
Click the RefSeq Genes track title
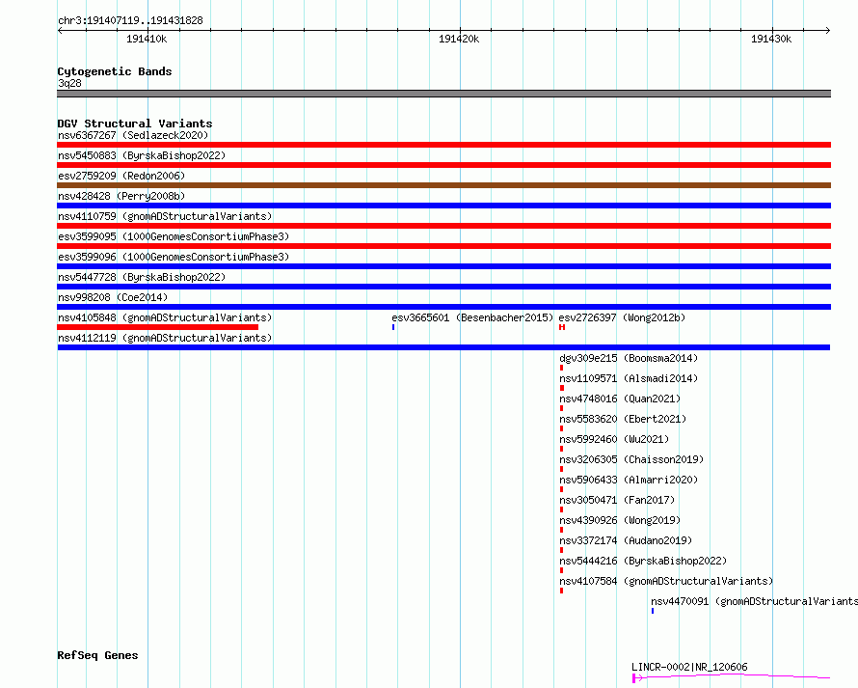97,655
